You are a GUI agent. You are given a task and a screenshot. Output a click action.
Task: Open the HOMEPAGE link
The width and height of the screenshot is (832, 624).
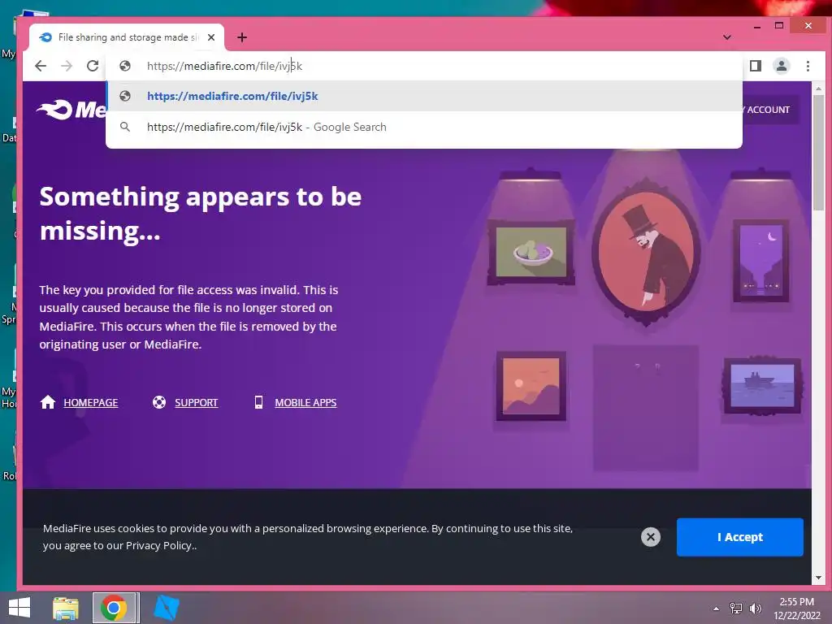[x=91, y=403]
